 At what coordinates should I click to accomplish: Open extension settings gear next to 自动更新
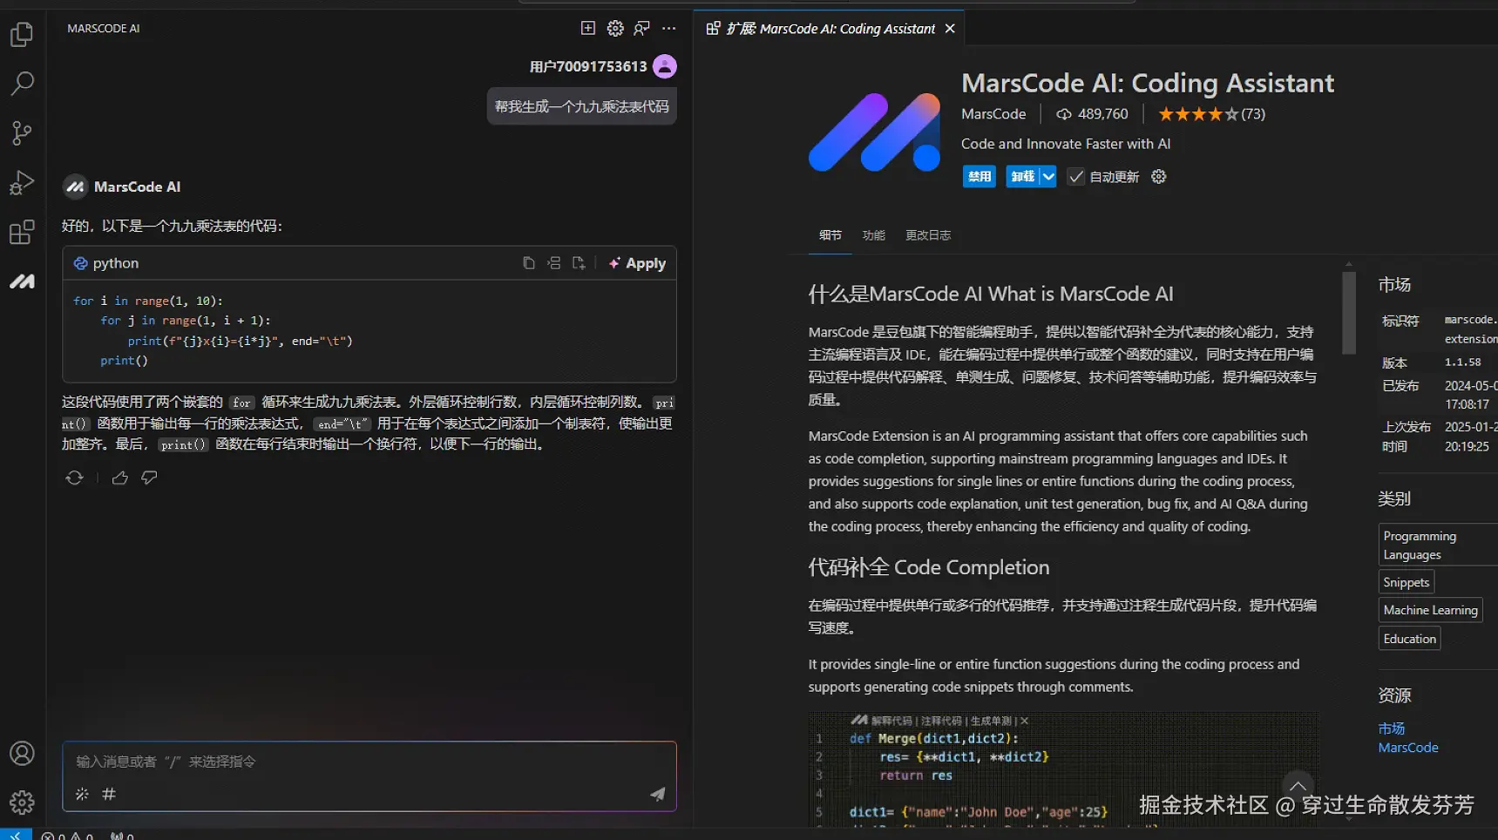tap(1158, 177)
